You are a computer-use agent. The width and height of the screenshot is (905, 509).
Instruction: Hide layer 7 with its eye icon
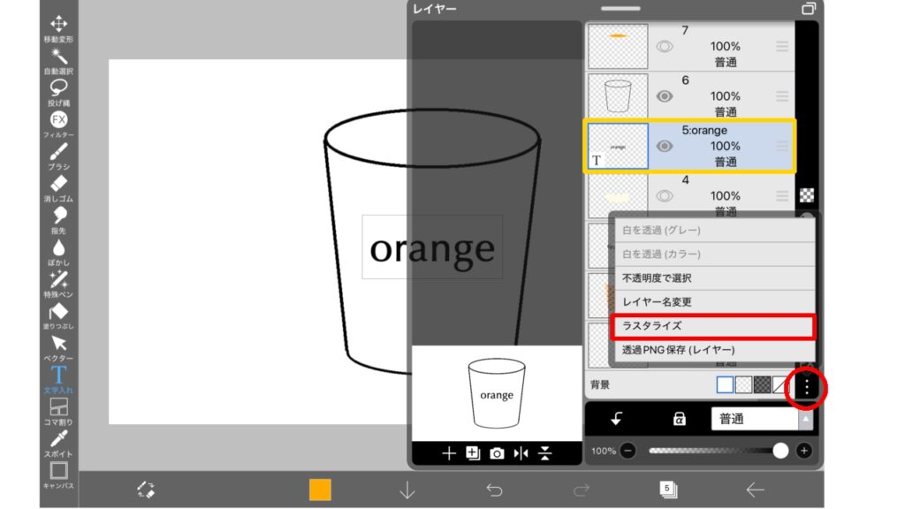[x=665, y=46]
